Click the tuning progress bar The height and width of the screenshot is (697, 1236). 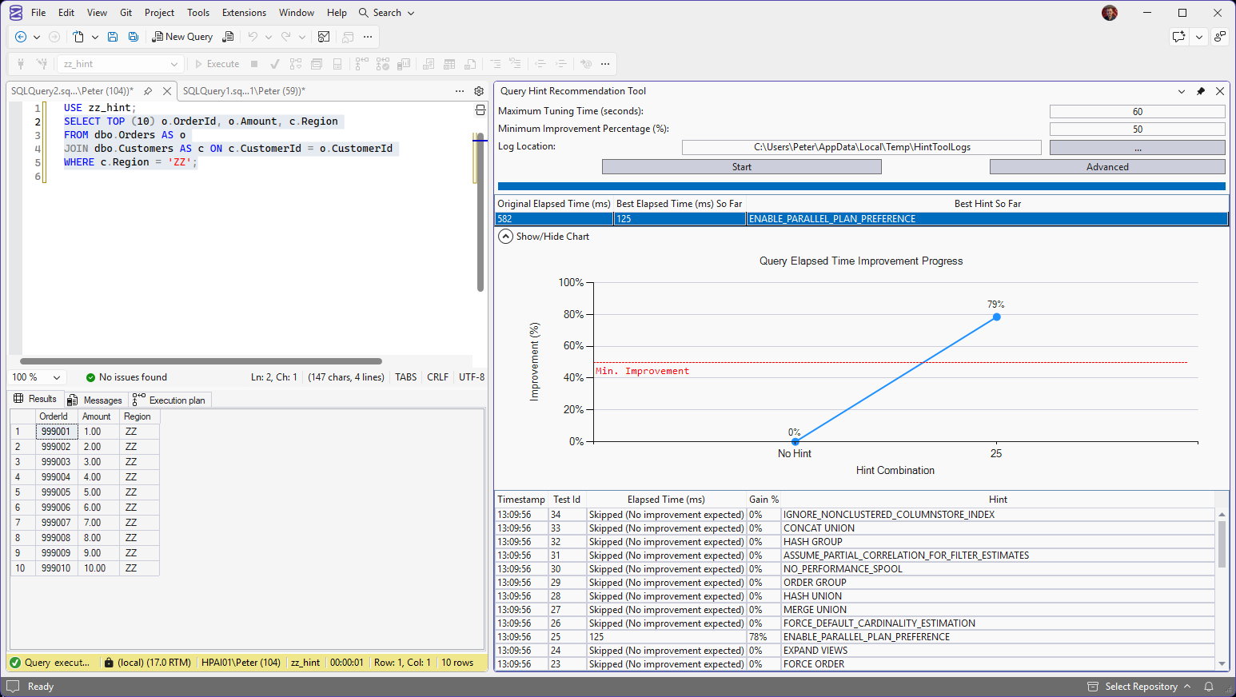tap(861, 186)
